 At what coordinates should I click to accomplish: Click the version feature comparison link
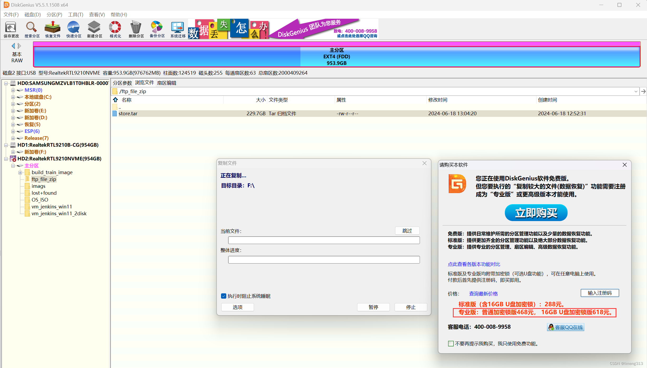click(474, 264)
